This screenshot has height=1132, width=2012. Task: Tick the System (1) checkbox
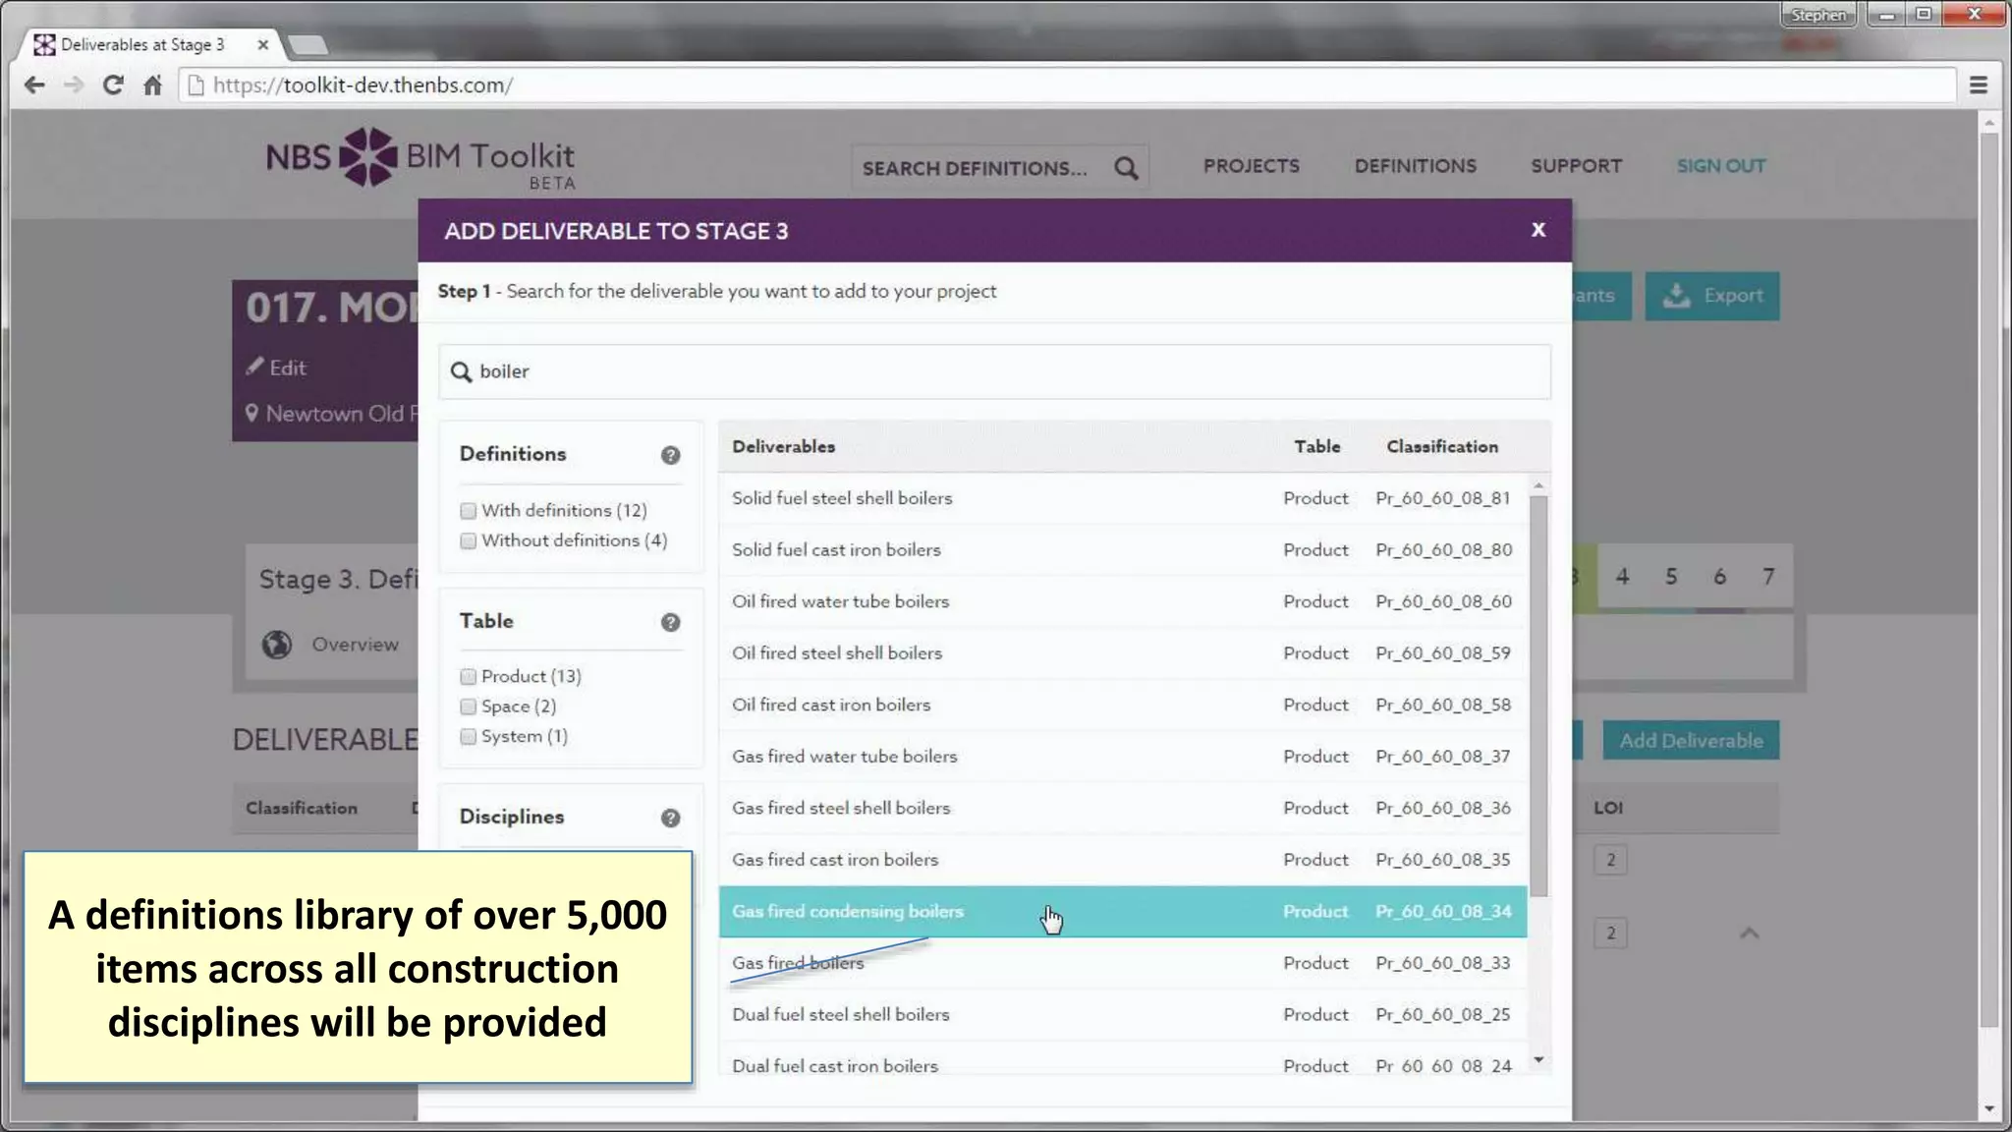tap(469, 736)
